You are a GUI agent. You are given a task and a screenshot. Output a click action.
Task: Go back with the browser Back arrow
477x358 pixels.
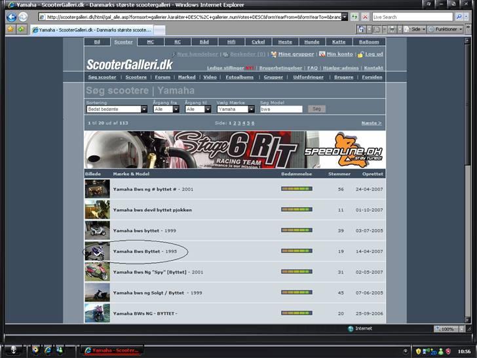click(x=11, y=17)
